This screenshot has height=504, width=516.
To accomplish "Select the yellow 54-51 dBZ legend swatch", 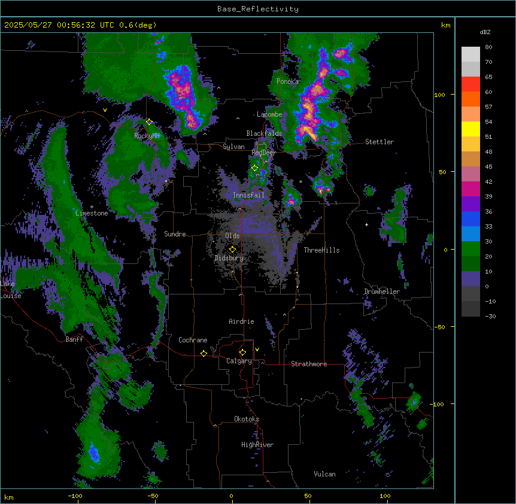I will (x=471, y=129).
